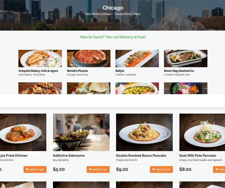Screen dimensions: 225x188
Task: Add Double Smoked Bacon Pancake to cart
Action: pyautogui.click(x=161, y=169)
